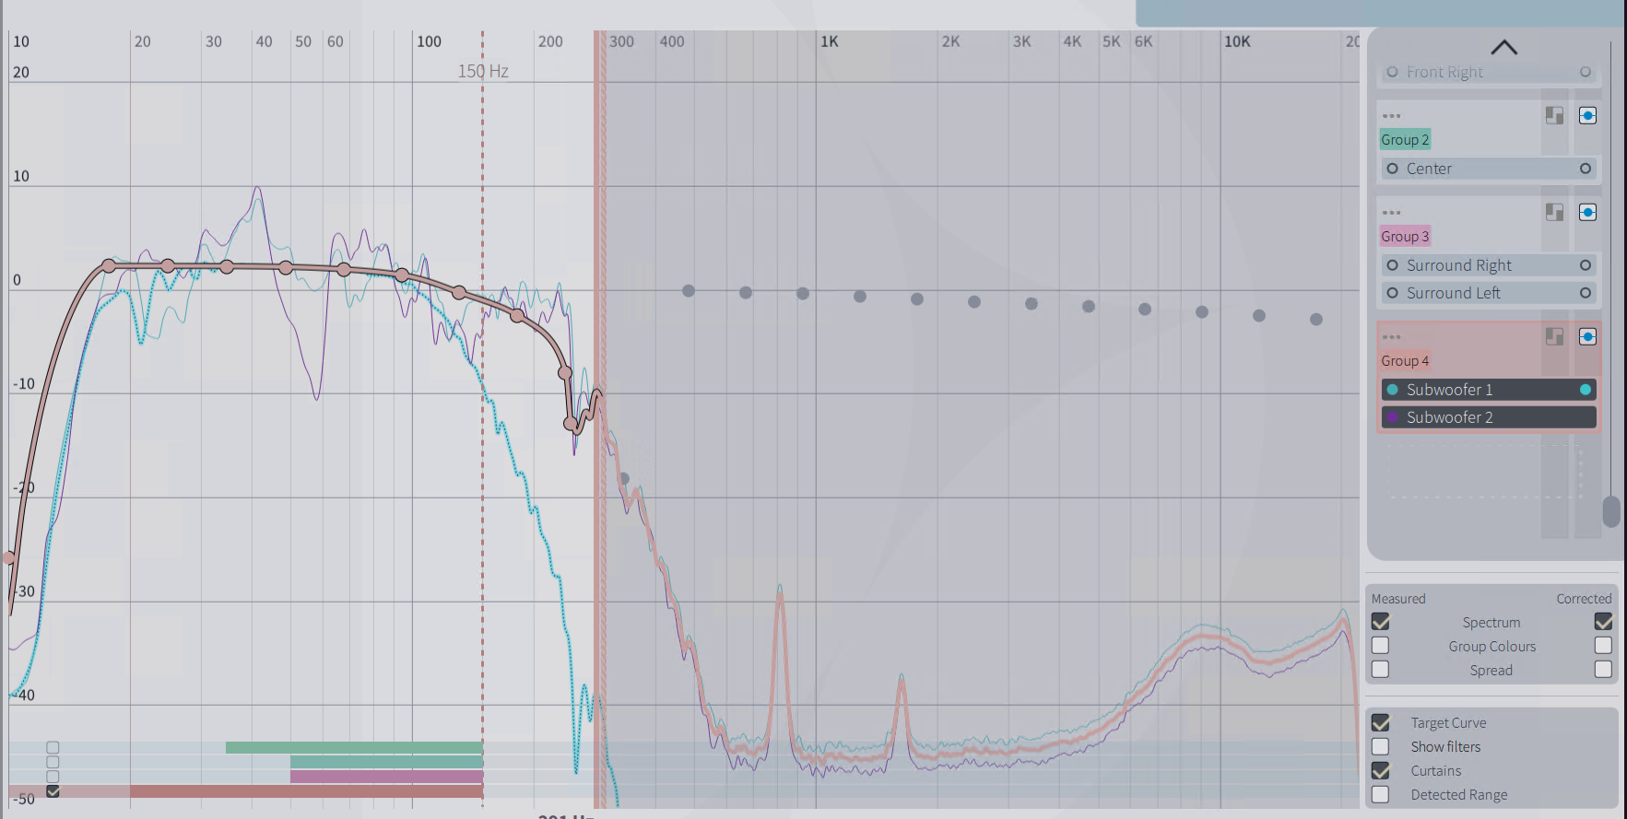
Task: Open the three-dot menu for Group 2
Action: pyautogui.click(x=1391, y=116)
